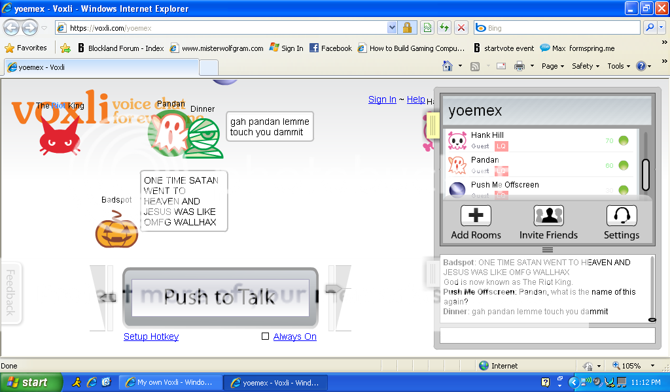
Task: Open the dropdown arrow next to Help icon
Action: [x=650, y=66]
